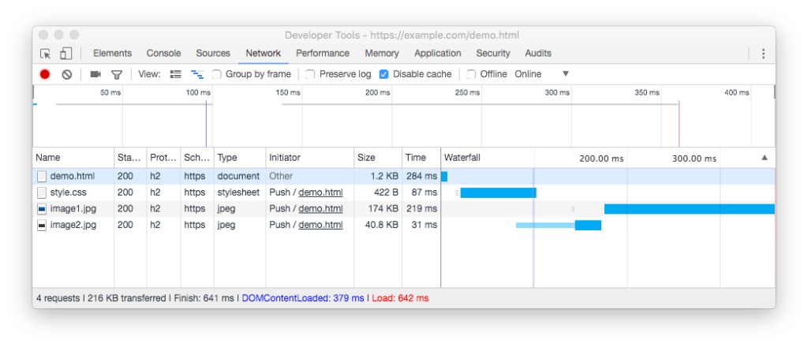Click the waterfall sort arrow in header
The height and width of the screenshot is (347, 808).
(x=764, y=158)
